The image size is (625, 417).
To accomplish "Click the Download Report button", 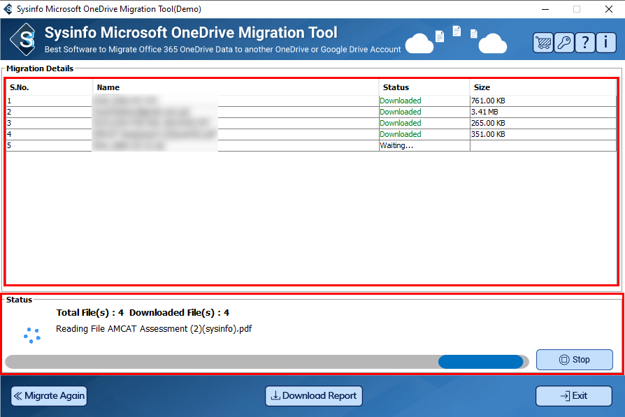I will (314, 396).
